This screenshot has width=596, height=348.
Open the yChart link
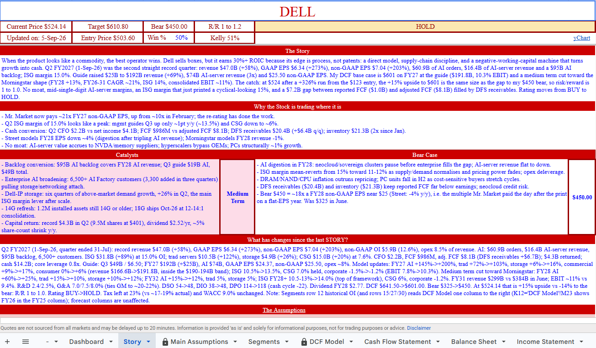pyautogui.click(x=582, y=38)
